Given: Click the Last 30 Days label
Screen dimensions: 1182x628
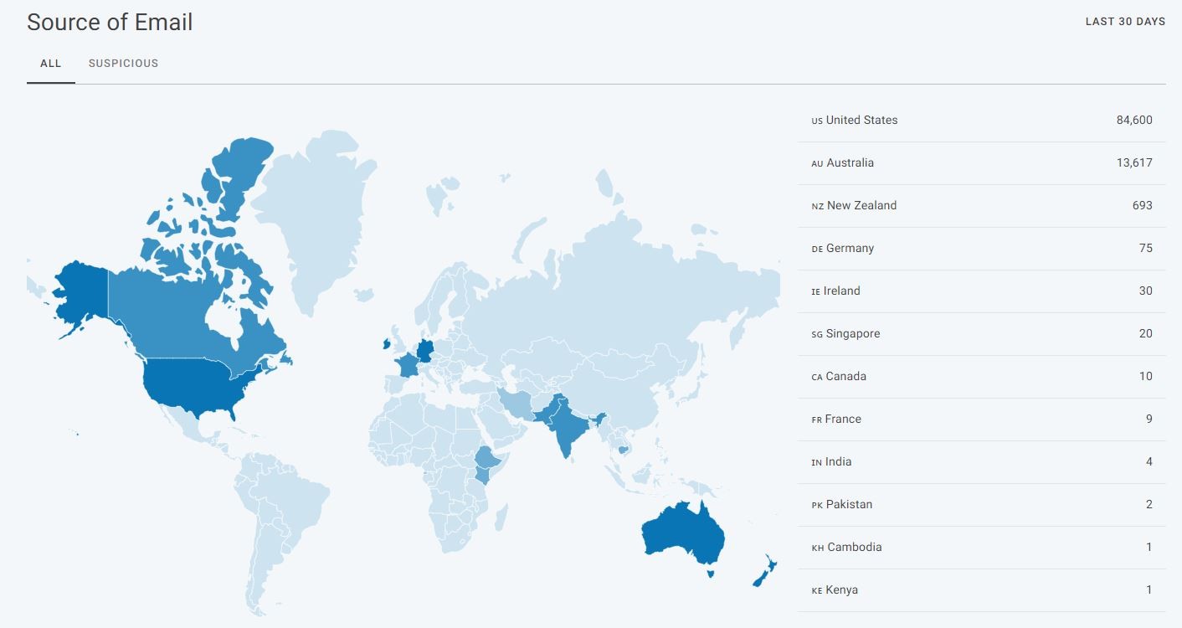Looking at the screenshot, I should (x=1125, y=22).
